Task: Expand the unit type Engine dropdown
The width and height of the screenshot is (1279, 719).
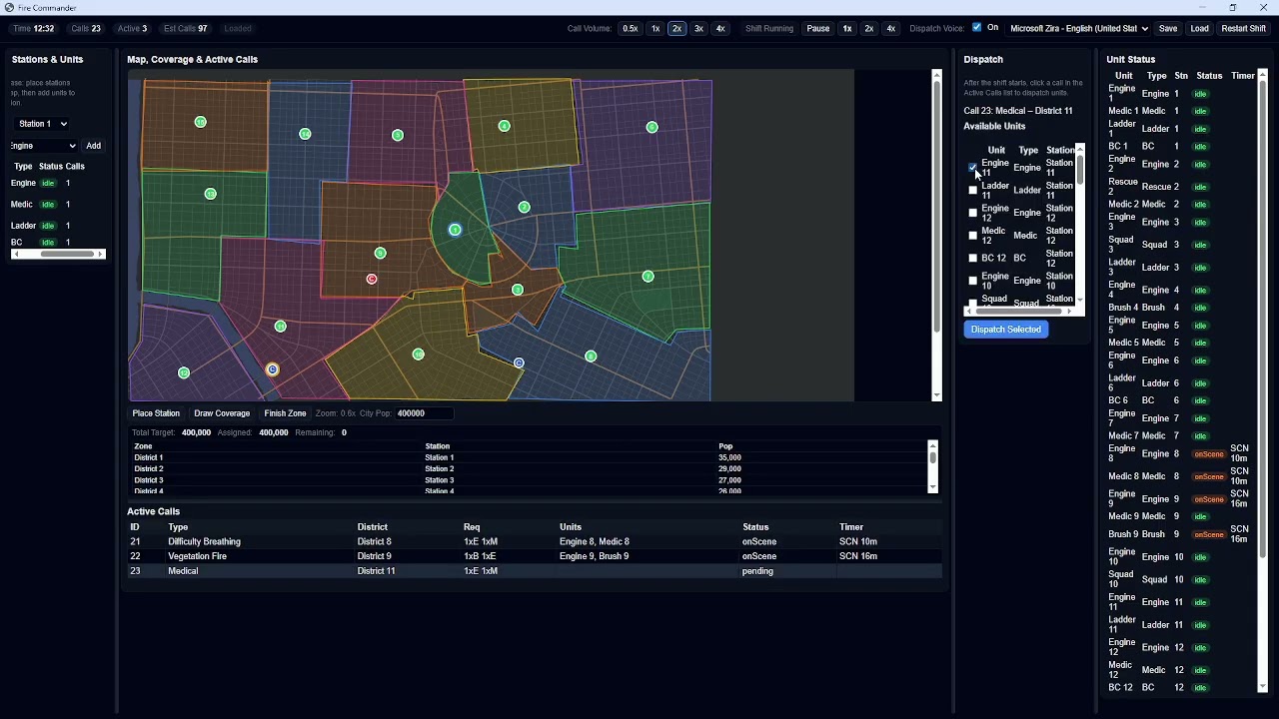Action: tap(44, 146)
